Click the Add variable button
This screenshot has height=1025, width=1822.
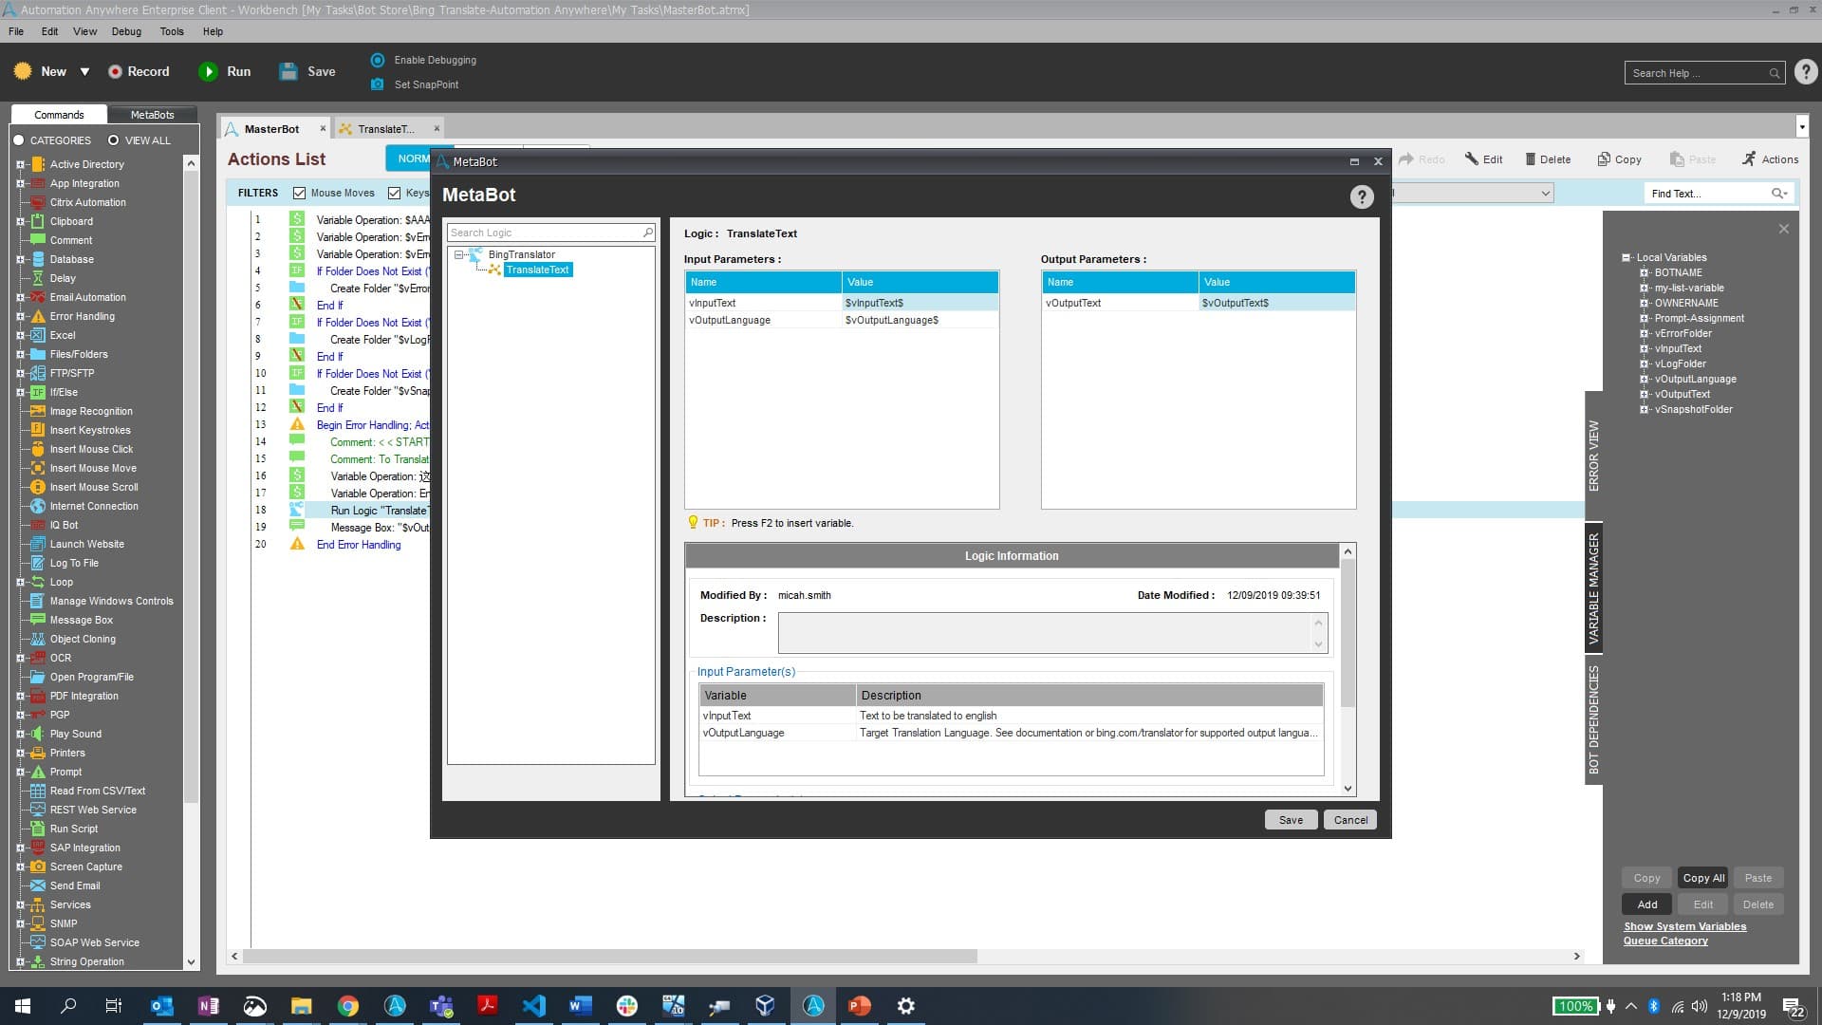coord(1647,904)
